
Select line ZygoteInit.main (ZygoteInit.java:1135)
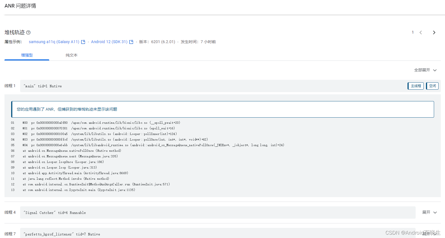coord(79,190)
